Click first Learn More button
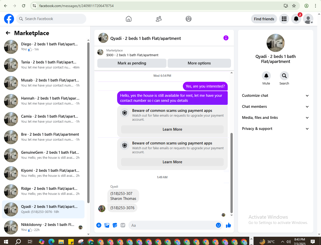Viewport: 321px width, 245px height. pyautogui.click(x=173, y=129)
